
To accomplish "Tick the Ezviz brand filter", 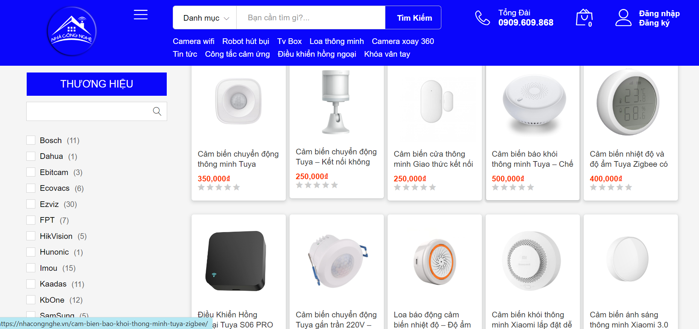I will [x=31, y=204].
